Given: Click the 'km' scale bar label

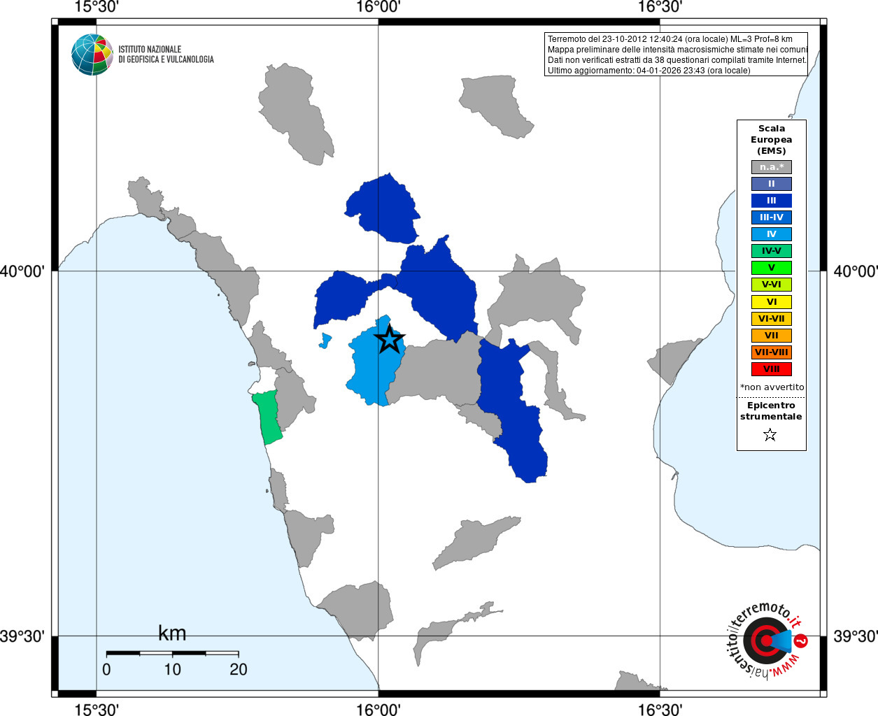Looking at the screenshot, I should point(172,633).
